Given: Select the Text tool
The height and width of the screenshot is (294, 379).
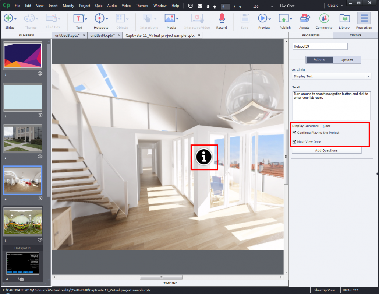Looking at the screenshot, I should click(79, 18).
